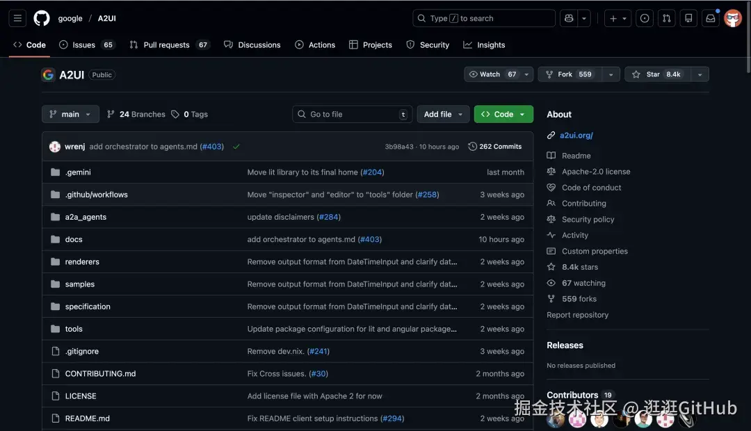Click the Go to file field
Screen dimensions: 751x431
point(353,114)
